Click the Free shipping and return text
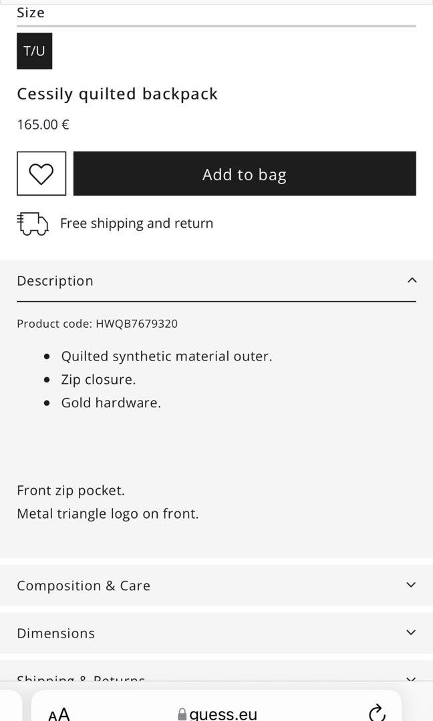 point(136,224)
